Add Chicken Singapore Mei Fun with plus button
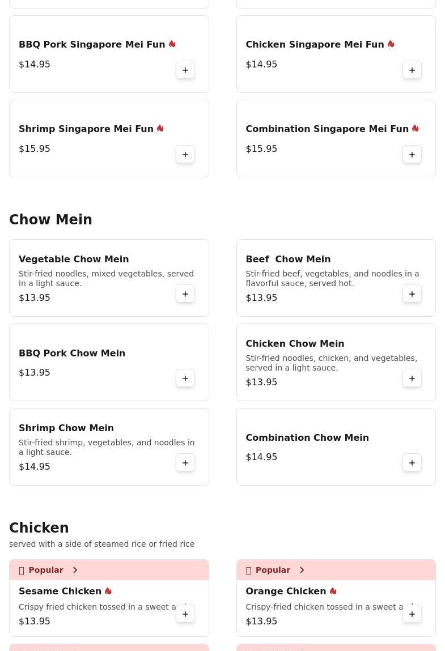 click(x=412, y=70)
